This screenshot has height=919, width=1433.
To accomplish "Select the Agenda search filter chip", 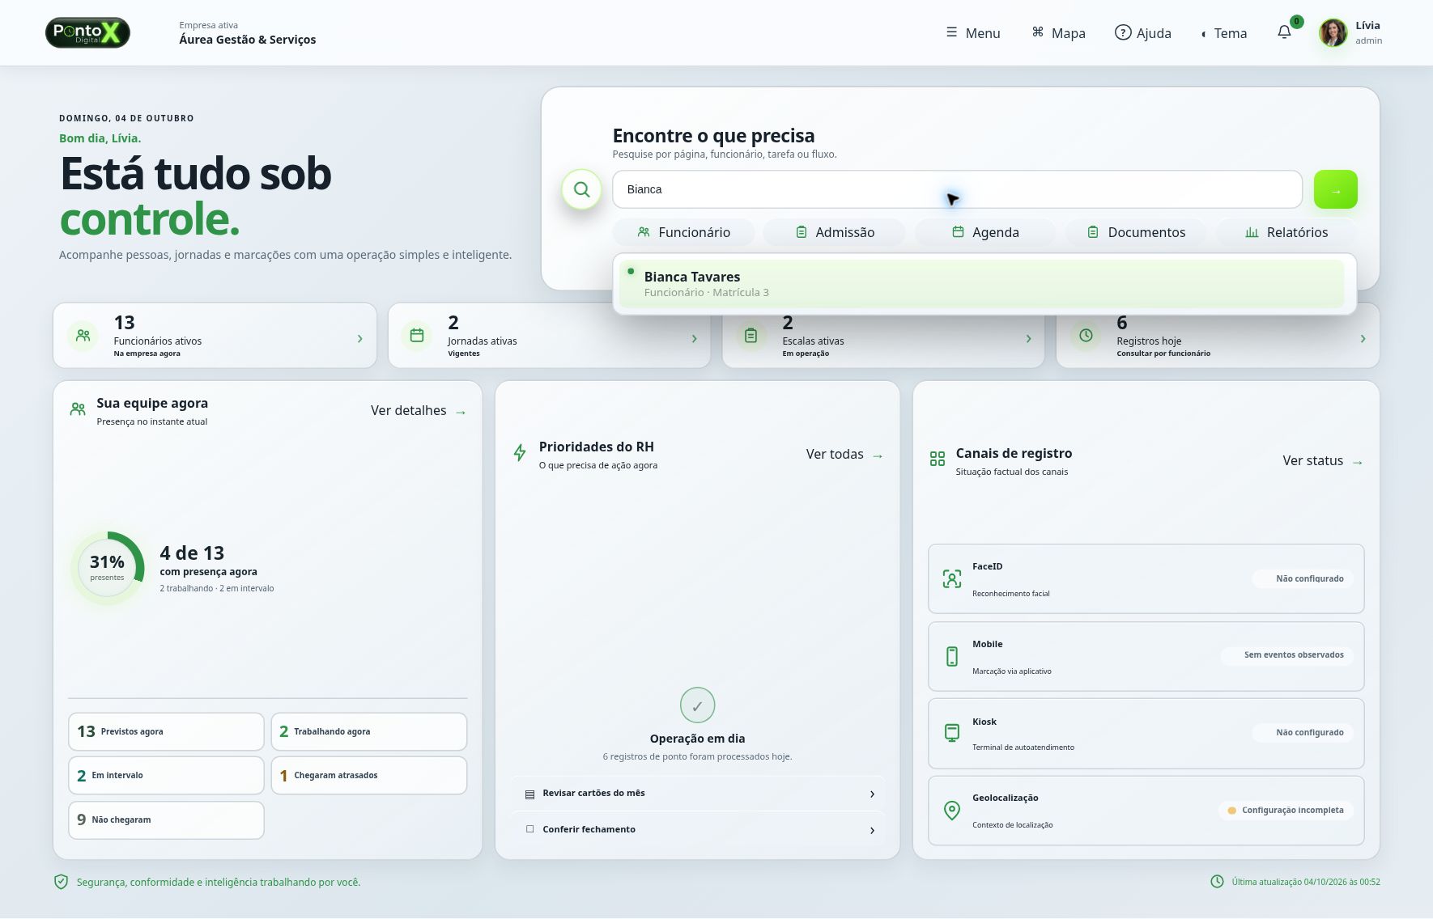I will click(985, 232).
